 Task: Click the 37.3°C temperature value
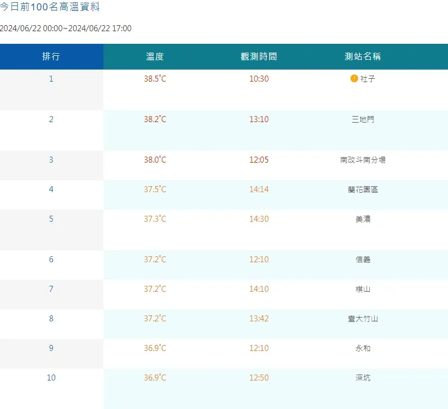tap(155, 219)
